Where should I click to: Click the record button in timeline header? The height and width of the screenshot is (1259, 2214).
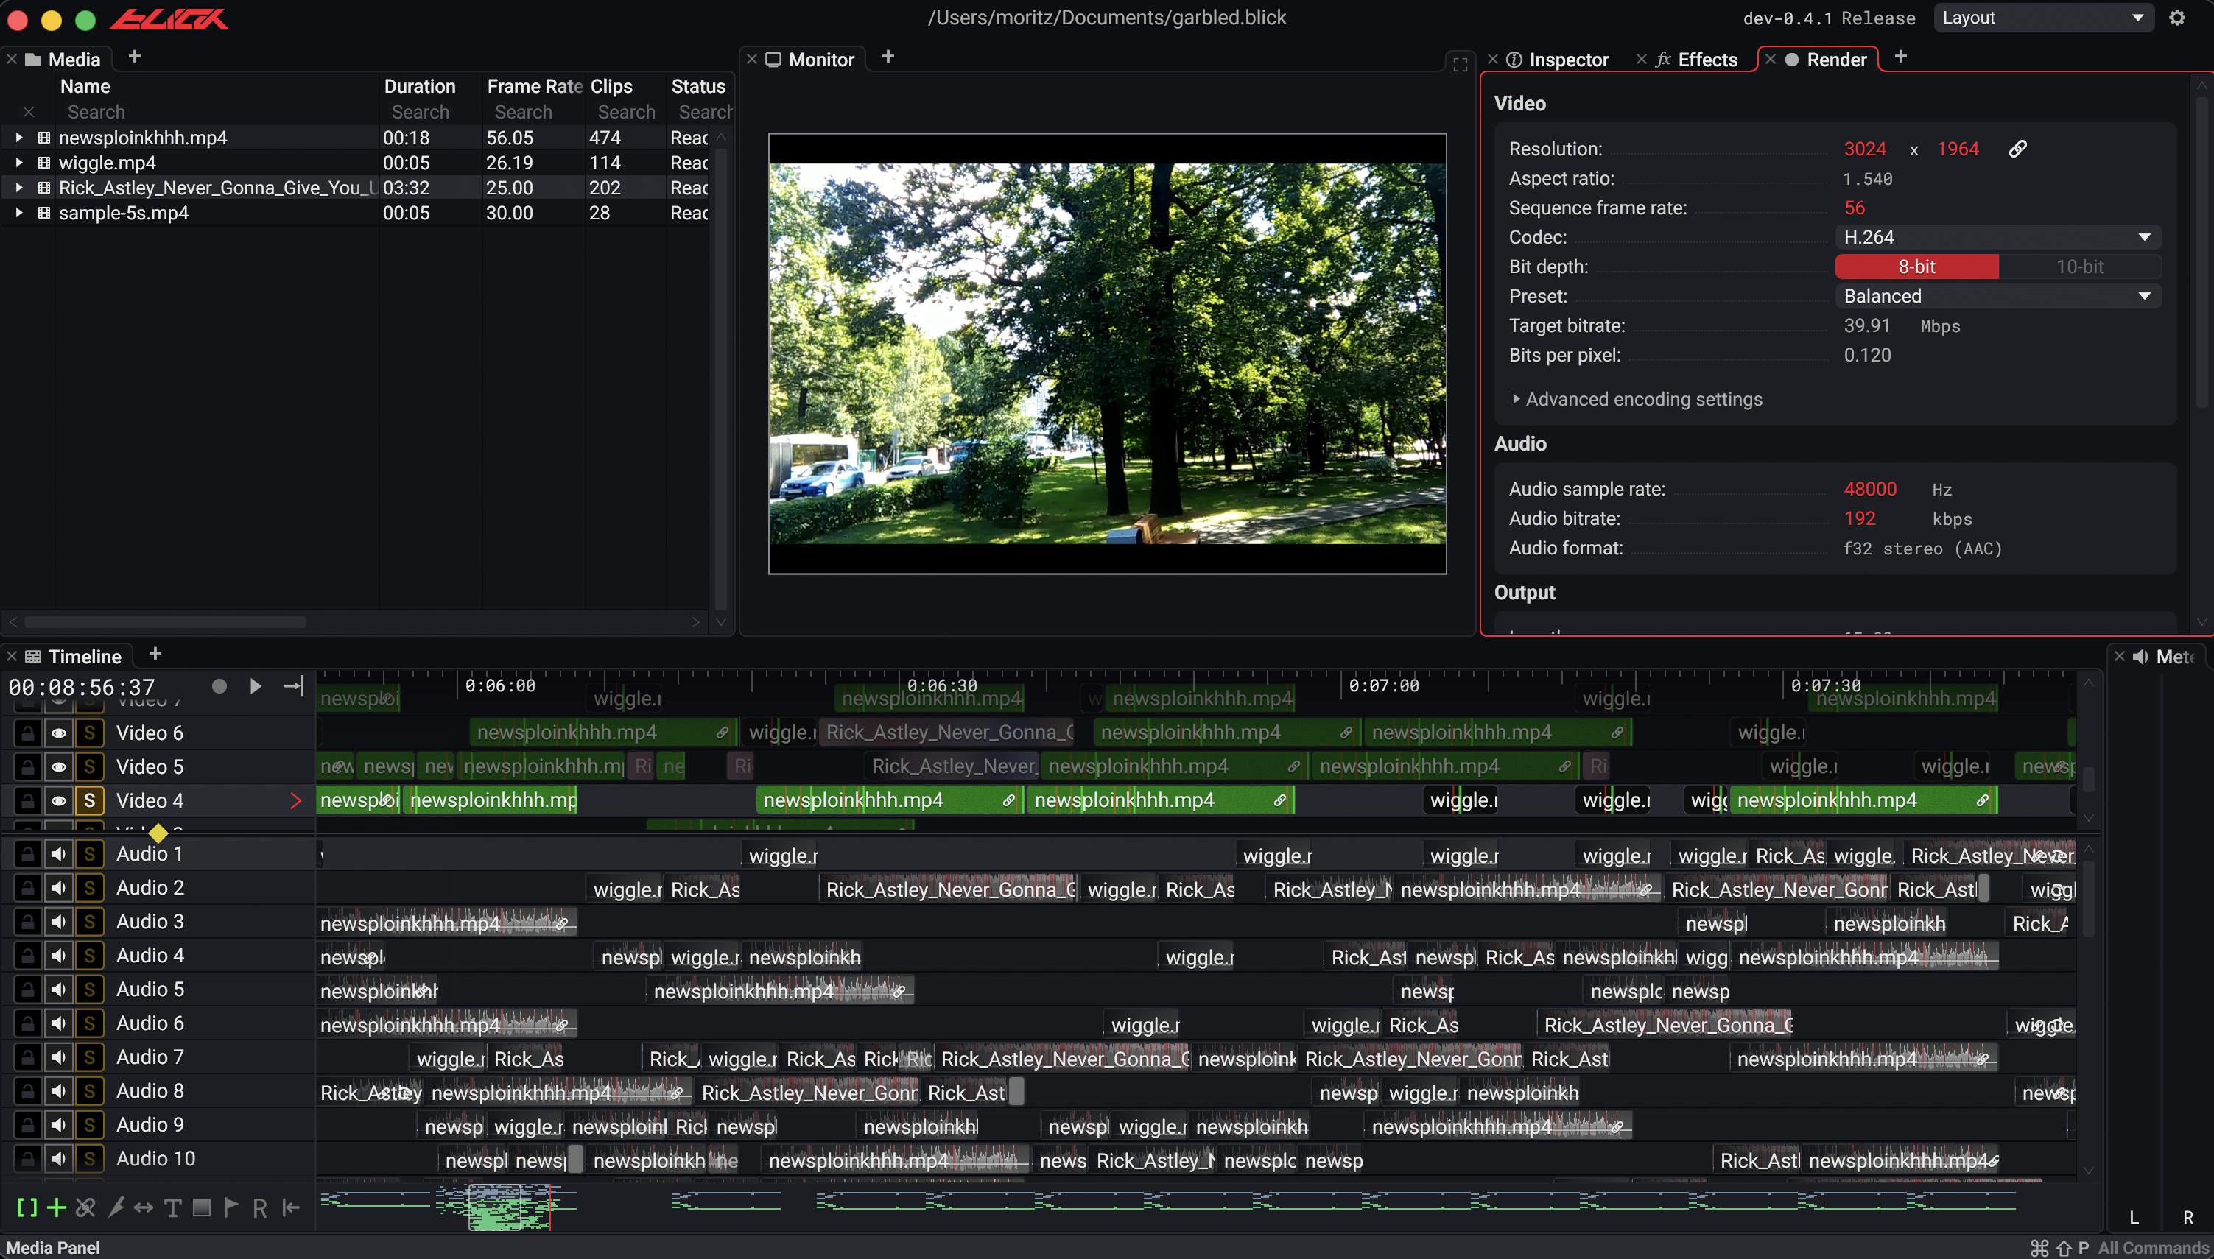[219, 685]
